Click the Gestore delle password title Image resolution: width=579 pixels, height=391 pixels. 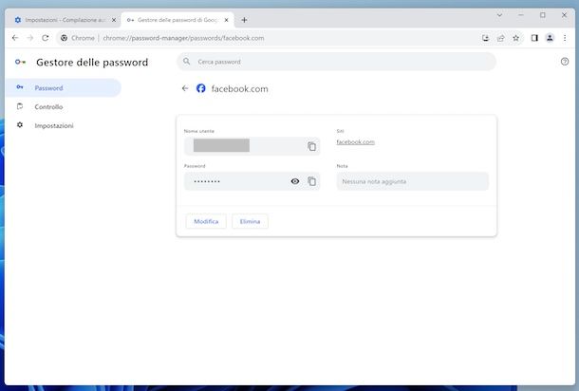[92, 62]
